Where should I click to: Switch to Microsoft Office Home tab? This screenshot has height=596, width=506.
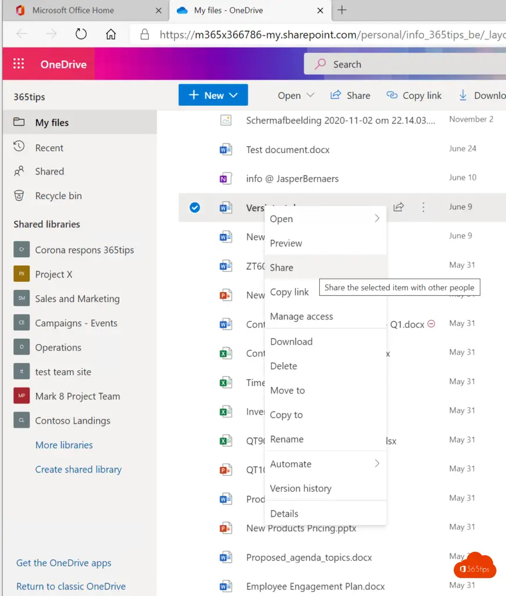pyautogui.click(x=73, y=10)
